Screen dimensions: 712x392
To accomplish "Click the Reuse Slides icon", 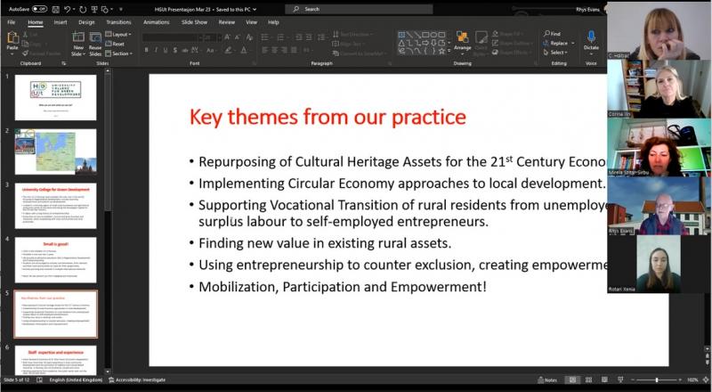I will 95,39.
